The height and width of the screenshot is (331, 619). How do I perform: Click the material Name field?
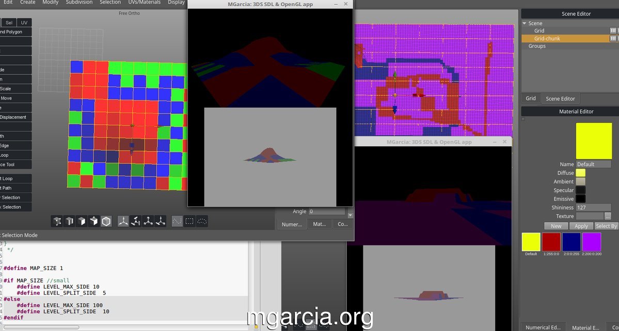click(594, 164)
